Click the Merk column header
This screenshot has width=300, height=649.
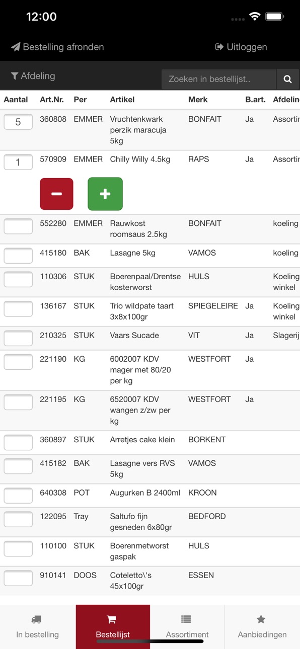198,100
